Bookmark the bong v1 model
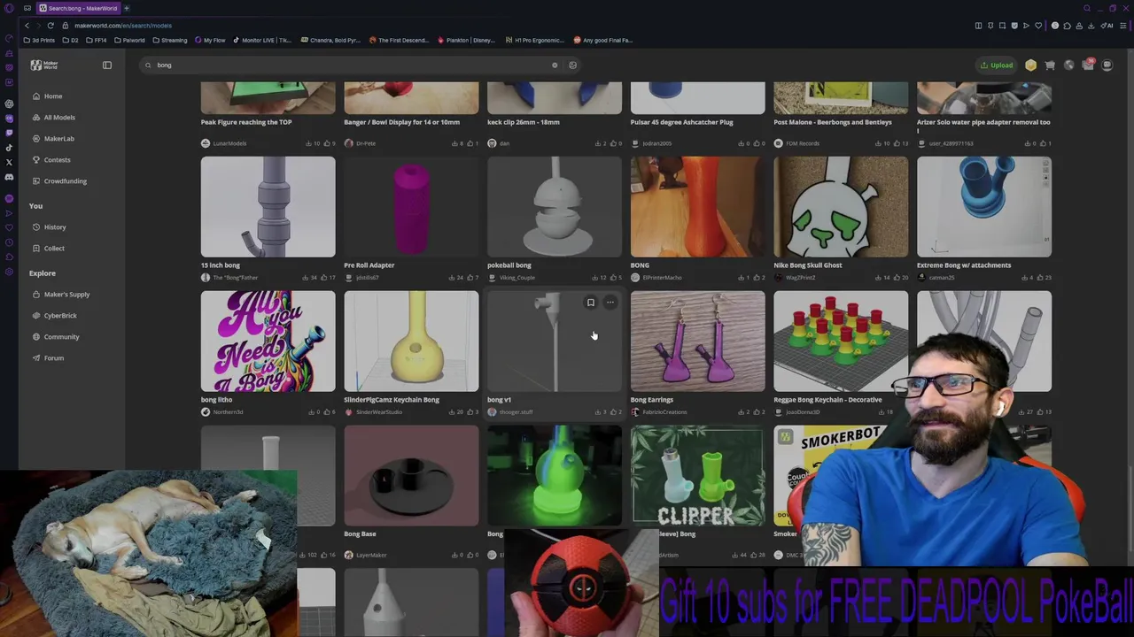1134x637 pixels. pos(591,303)
